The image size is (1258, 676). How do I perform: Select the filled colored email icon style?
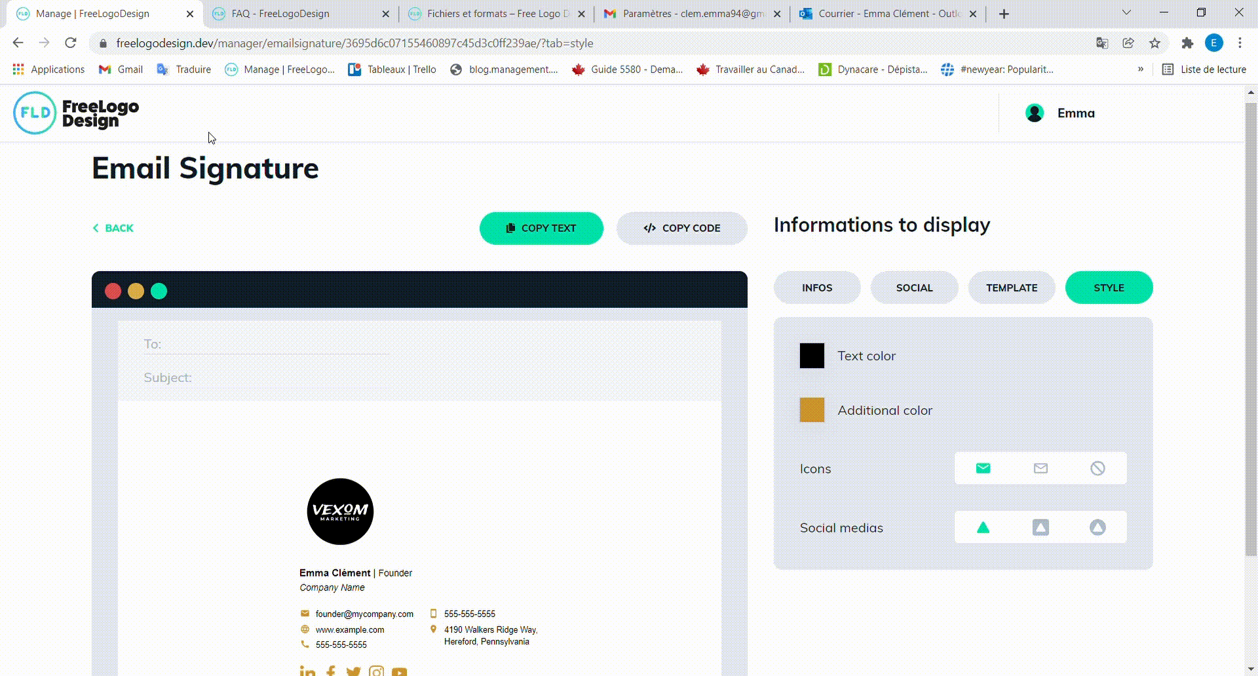(x=983, y=468)
